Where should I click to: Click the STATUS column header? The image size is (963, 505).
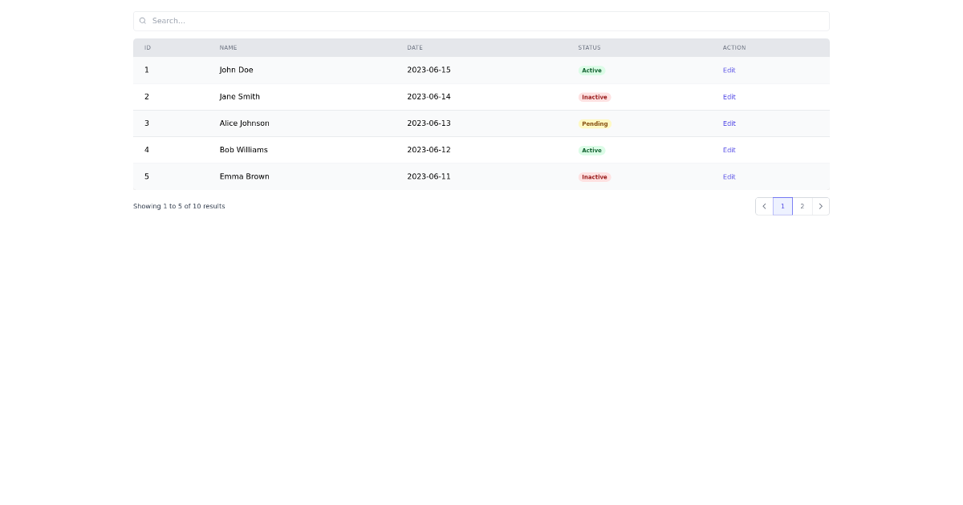click(x=589, y=47)
